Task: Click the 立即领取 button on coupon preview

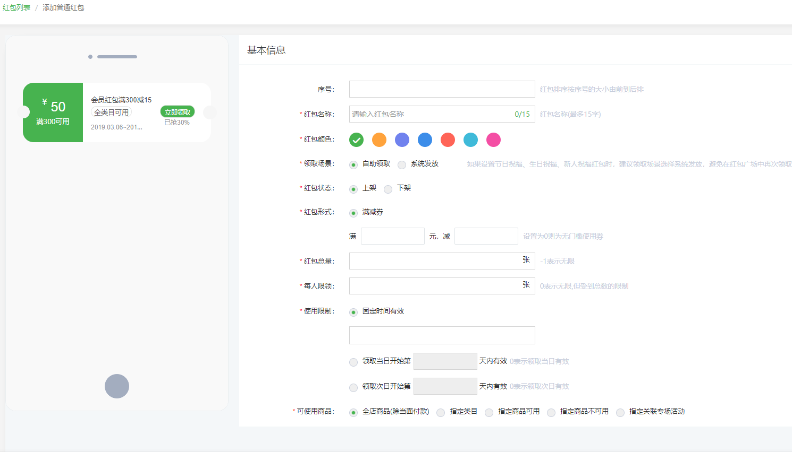Action: click(x=178, y=112)
